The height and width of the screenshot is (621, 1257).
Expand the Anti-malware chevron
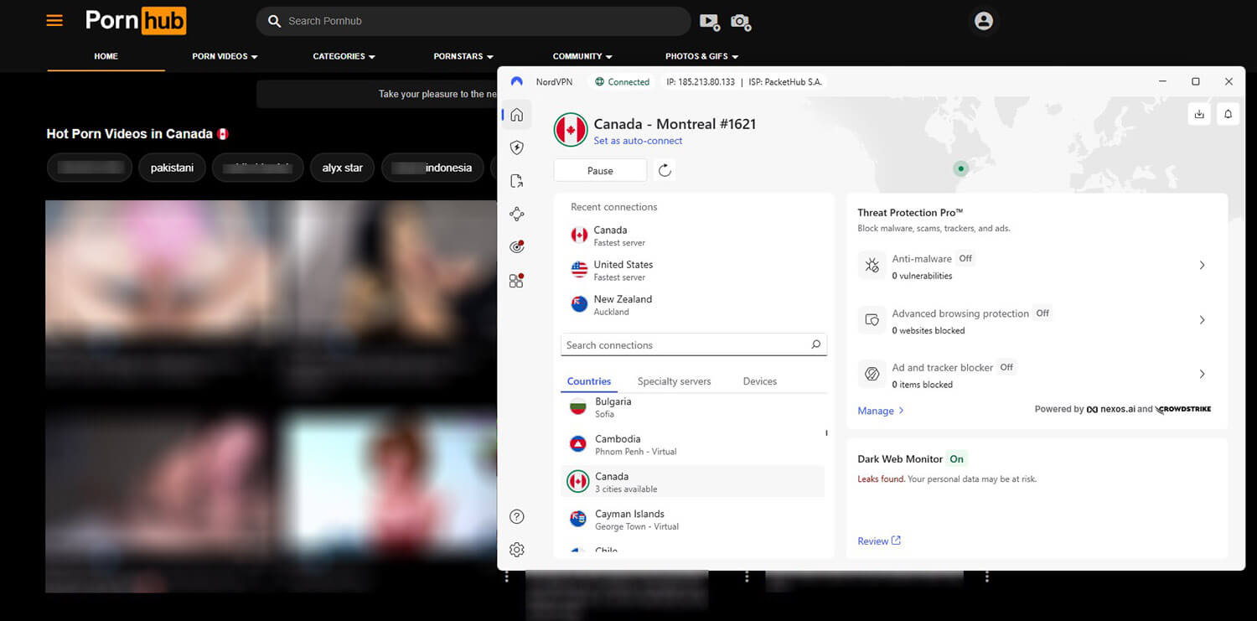coord(1202,266)
